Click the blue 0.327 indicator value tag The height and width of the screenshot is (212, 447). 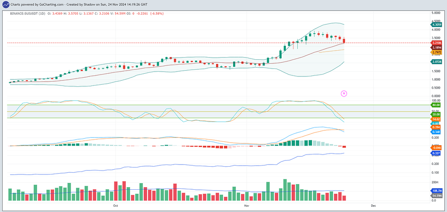coord(436,153)
